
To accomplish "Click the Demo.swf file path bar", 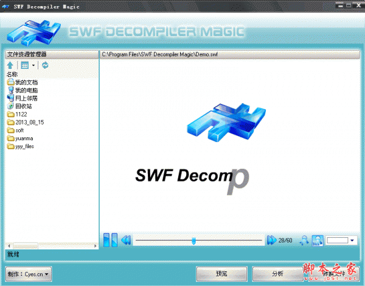I will click(230, 54).
